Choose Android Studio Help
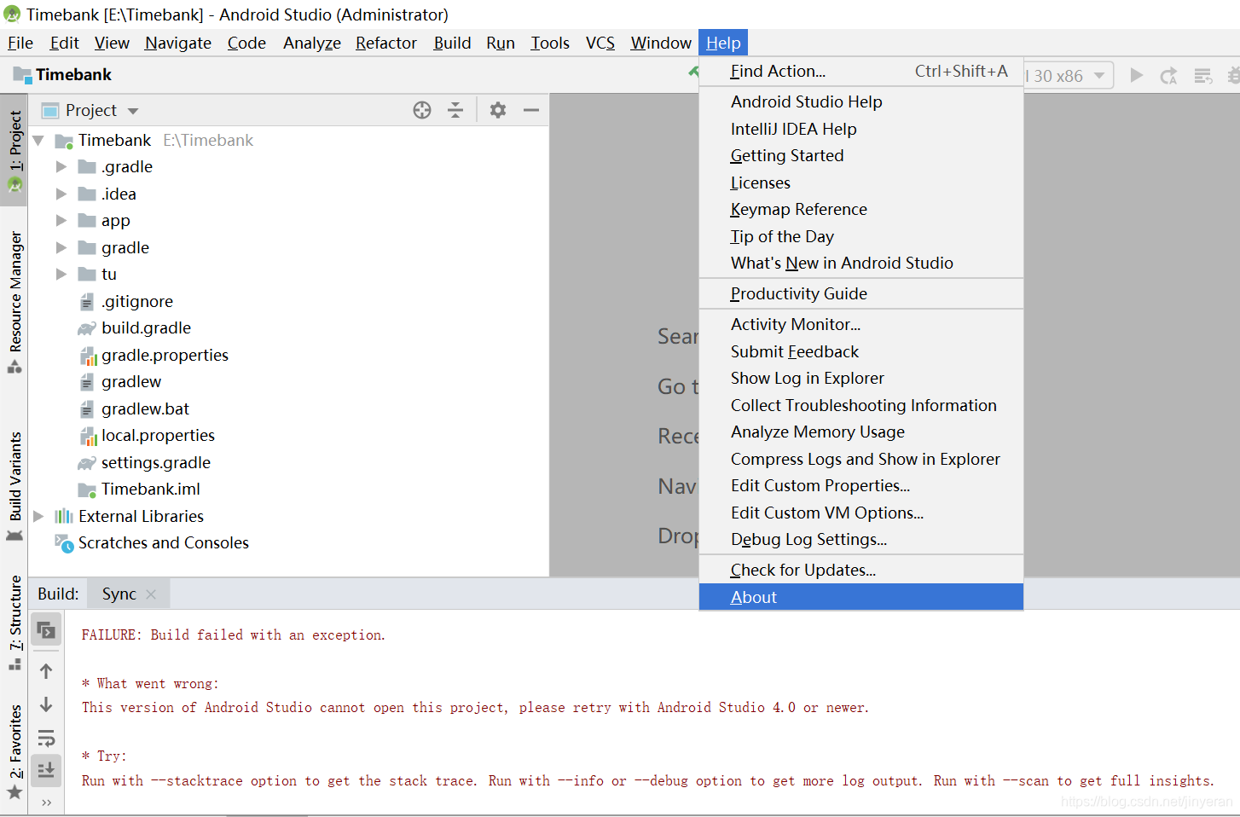Image resolution: width=1240 pixels, height=817 pixels. tap(861, 101)
